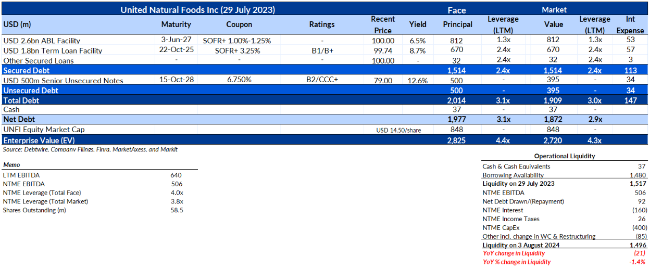Click the Operational Liquidity table heading

[564, 156]
